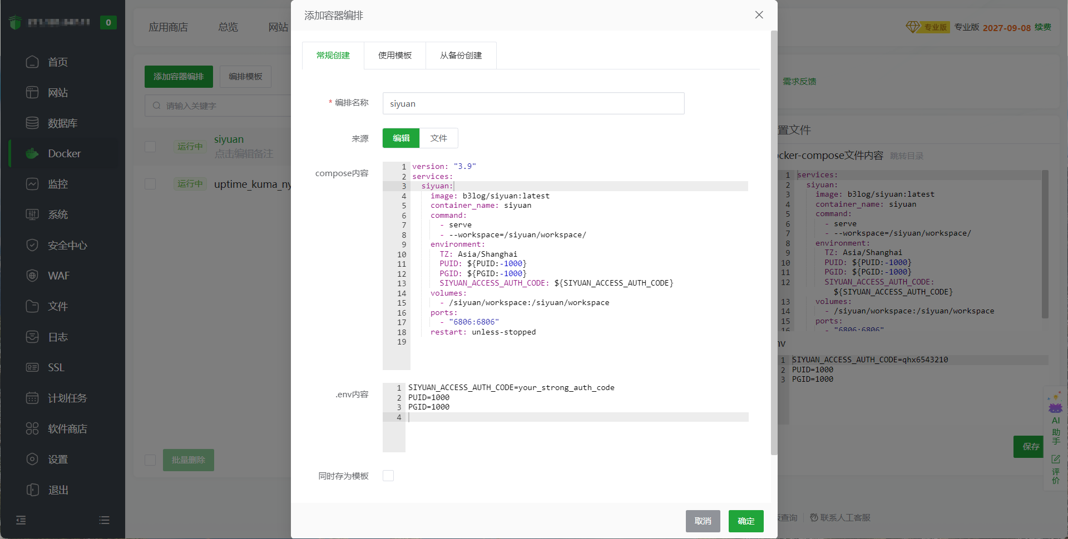Select the 退出 logout sidebar icon

click(32, 490)
